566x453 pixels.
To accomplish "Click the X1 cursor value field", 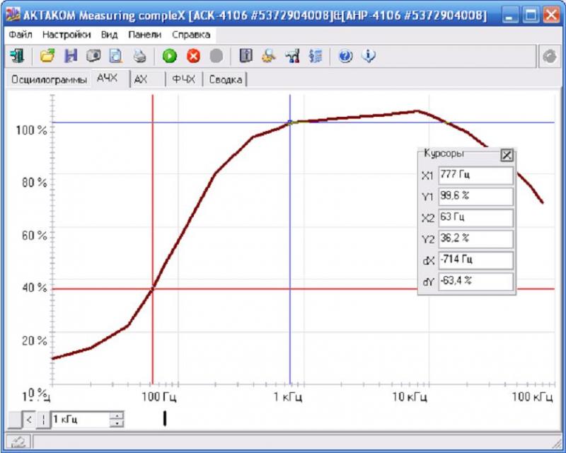I will [475, 176].
